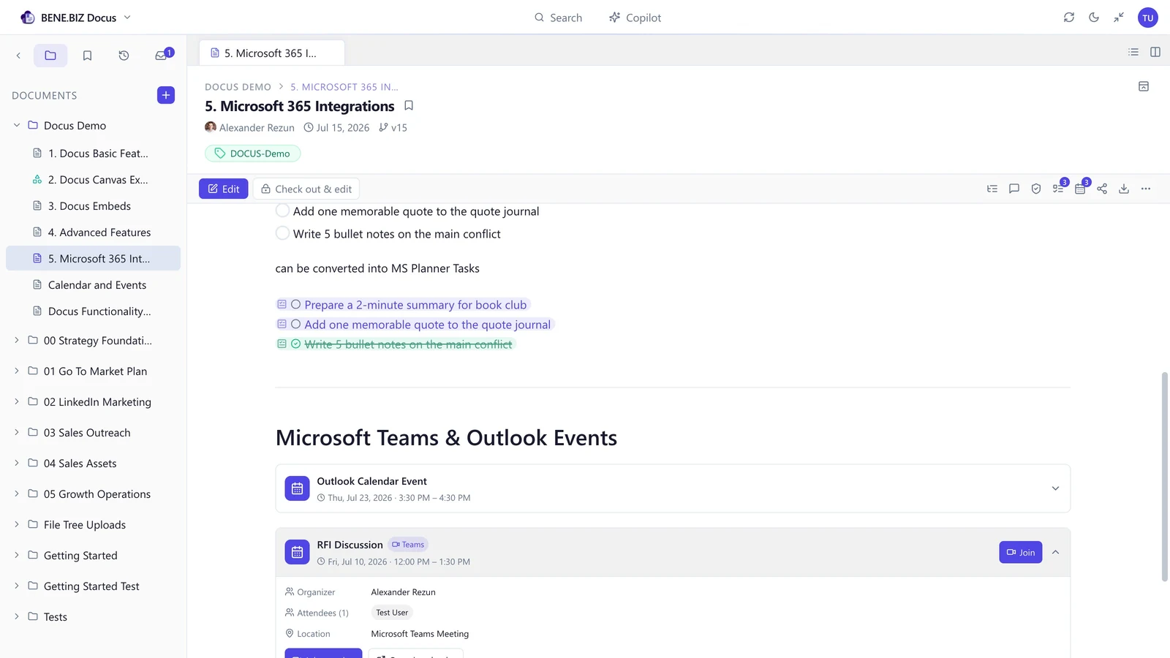Check 'Write 5 bullet notes' checklist circle

tap(282, 233)
